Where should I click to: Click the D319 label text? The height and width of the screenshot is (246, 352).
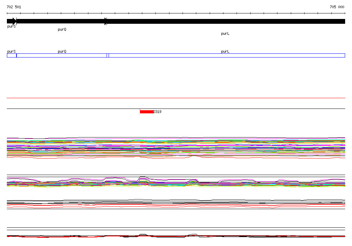tap(157, 112)
